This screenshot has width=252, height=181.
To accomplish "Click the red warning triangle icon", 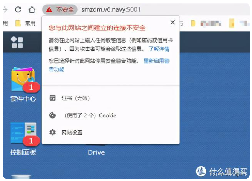I will [x=49, y=10].
